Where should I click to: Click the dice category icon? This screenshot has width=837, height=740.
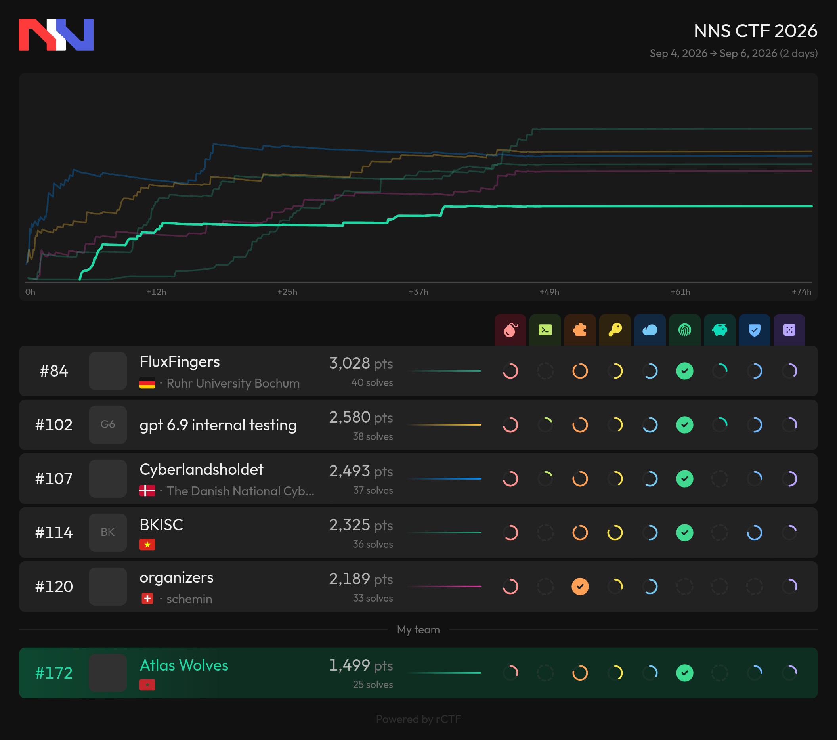[x=789, y=330]
